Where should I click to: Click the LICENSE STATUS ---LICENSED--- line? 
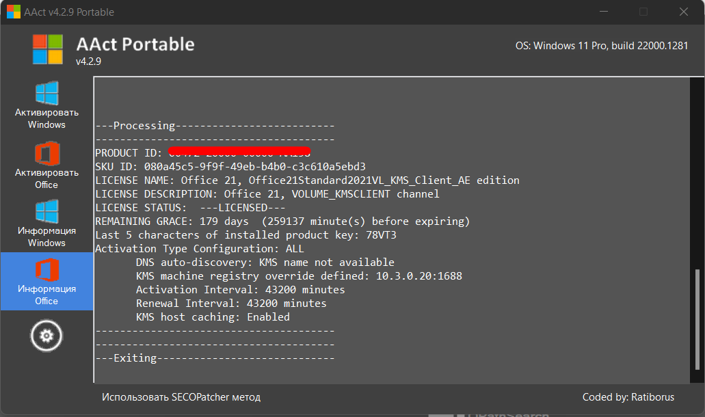pyautogui.click(x=190, y=208)
